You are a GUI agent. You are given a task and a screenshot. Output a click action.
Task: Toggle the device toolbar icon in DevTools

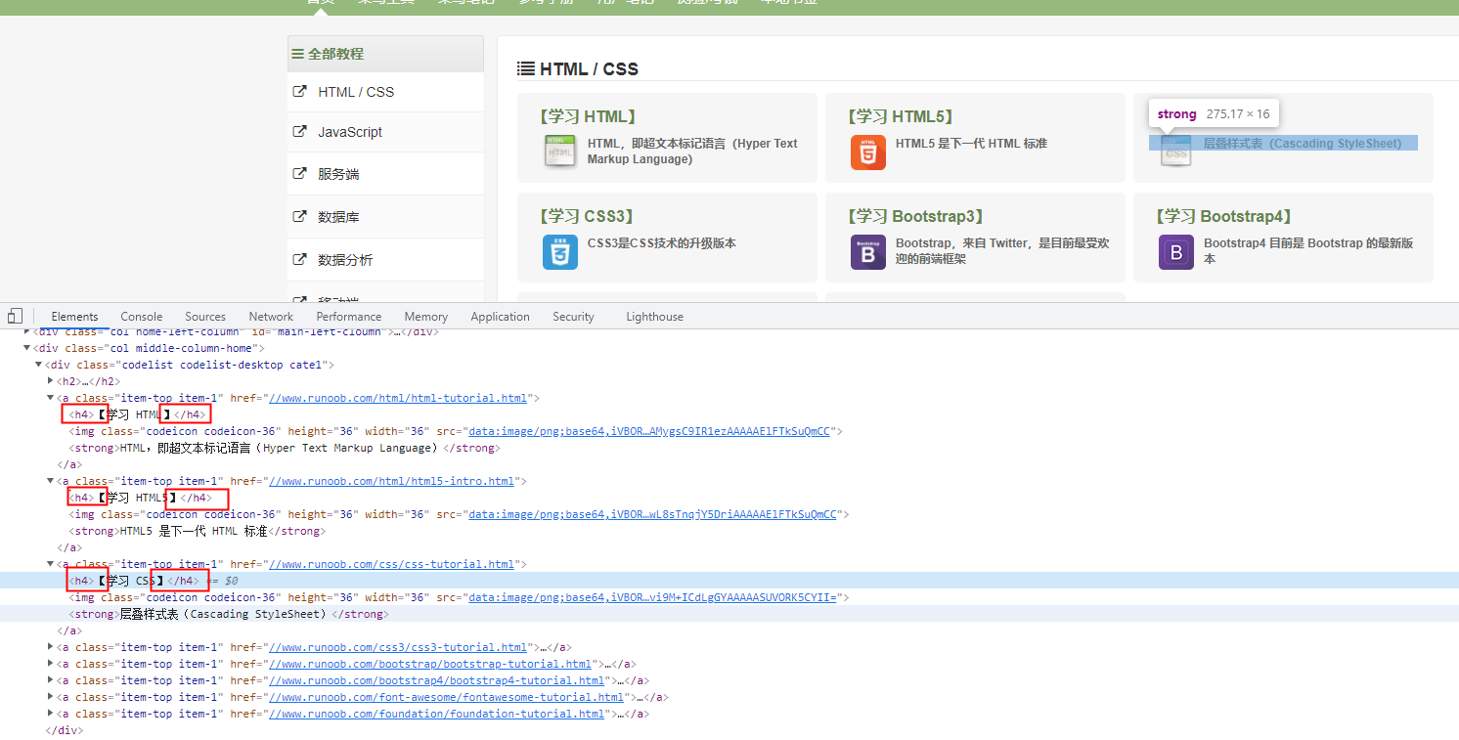tap(15, 316)
